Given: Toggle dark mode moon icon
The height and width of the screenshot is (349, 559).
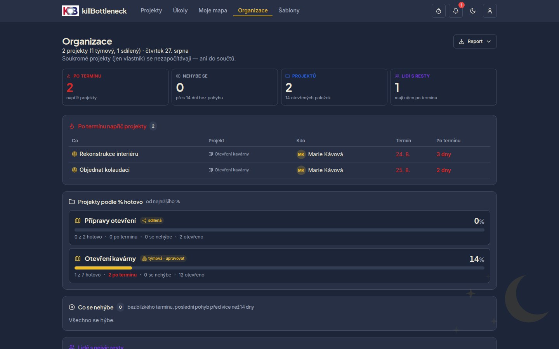Looking at the screenshot, I should pyautogui.click(x=473, y=11).
